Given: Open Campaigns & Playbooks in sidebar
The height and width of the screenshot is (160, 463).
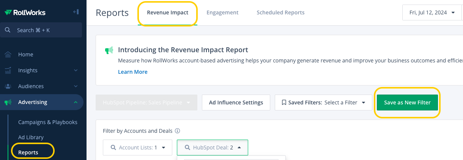Looking at the screenshot, I should pos(48,122).
